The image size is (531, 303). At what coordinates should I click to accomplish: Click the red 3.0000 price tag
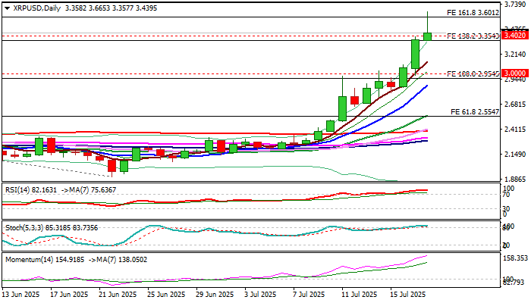[515, 73]
